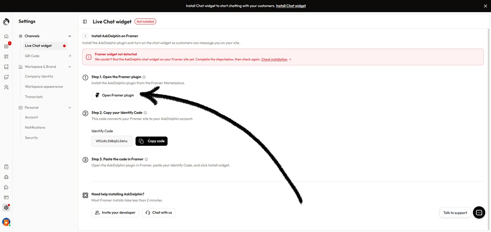Click the AskDolphin logo in sidebar
The height and width of the screenshot is (232, 491).
[x=6, y=22]
